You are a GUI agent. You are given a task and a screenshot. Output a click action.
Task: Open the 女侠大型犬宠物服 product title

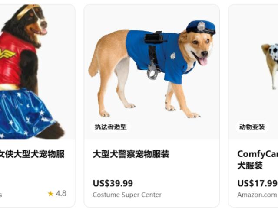[x=32, y=154]
